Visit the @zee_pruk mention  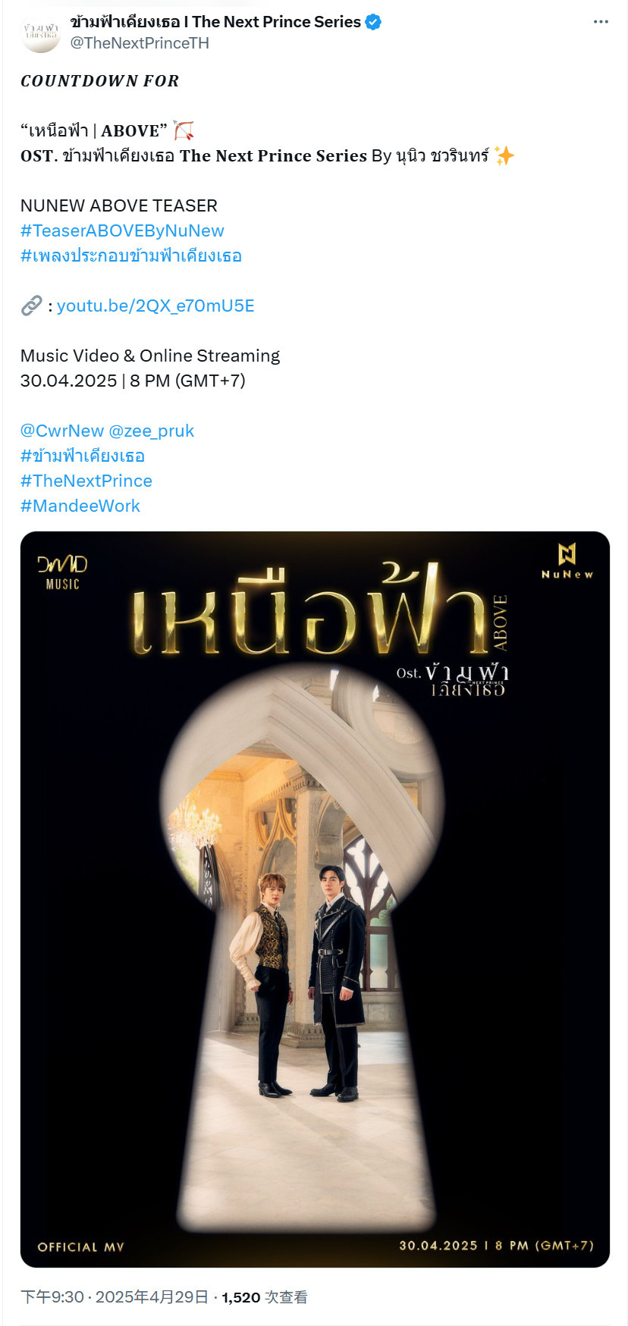click(x=152, y=431)
